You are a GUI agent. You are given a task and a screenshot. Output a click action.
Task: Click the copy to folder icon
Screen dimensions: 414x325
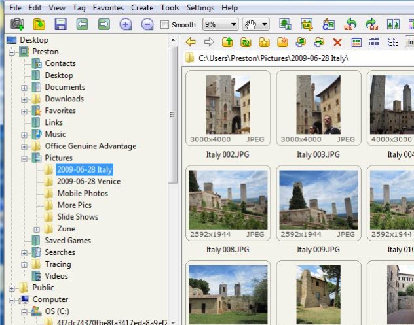301,42
